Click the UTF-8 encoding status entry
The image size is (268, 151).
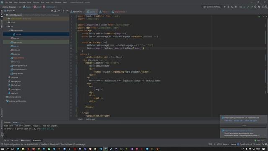coord(219,144)
